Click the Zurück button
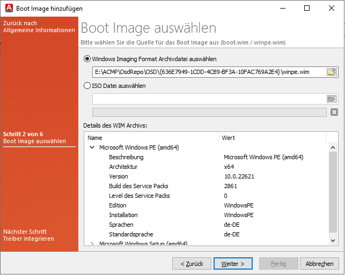 [x=192, y=264]
